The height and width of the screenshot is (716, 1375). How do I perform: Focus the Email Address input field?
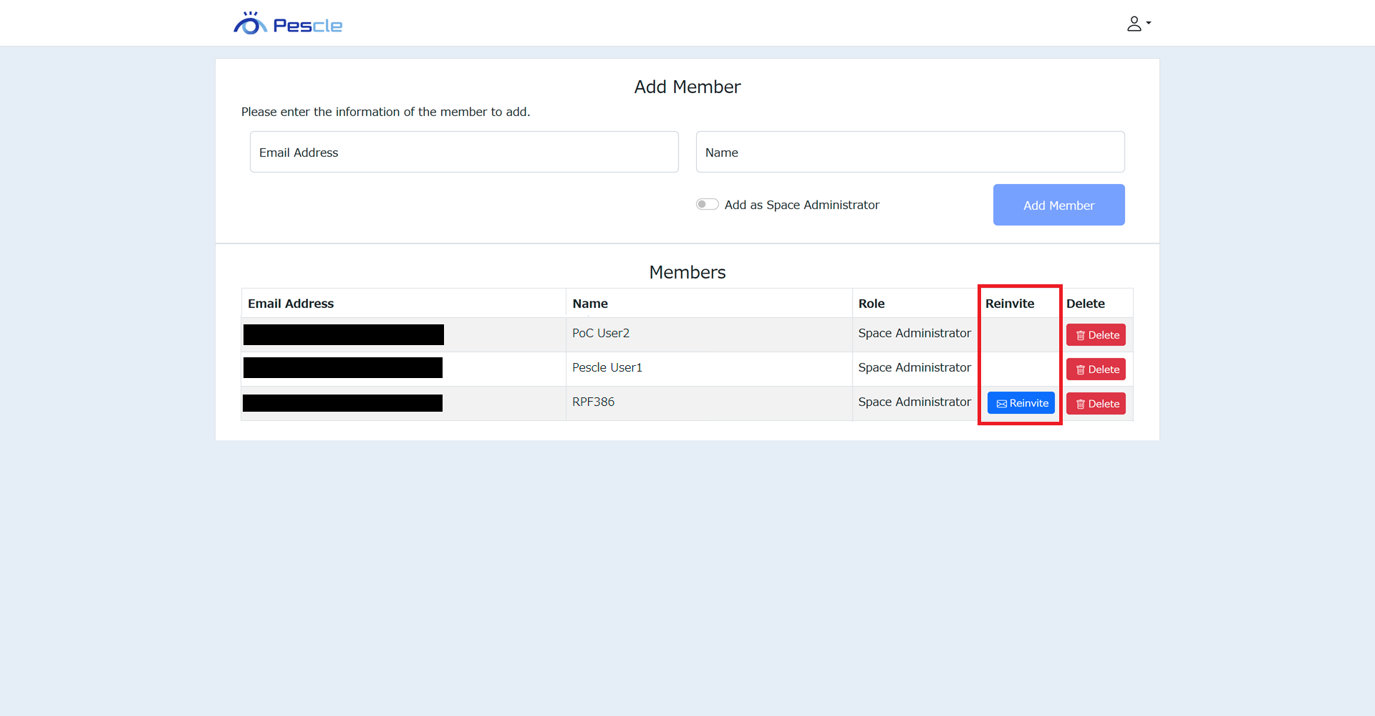[463, 152]
